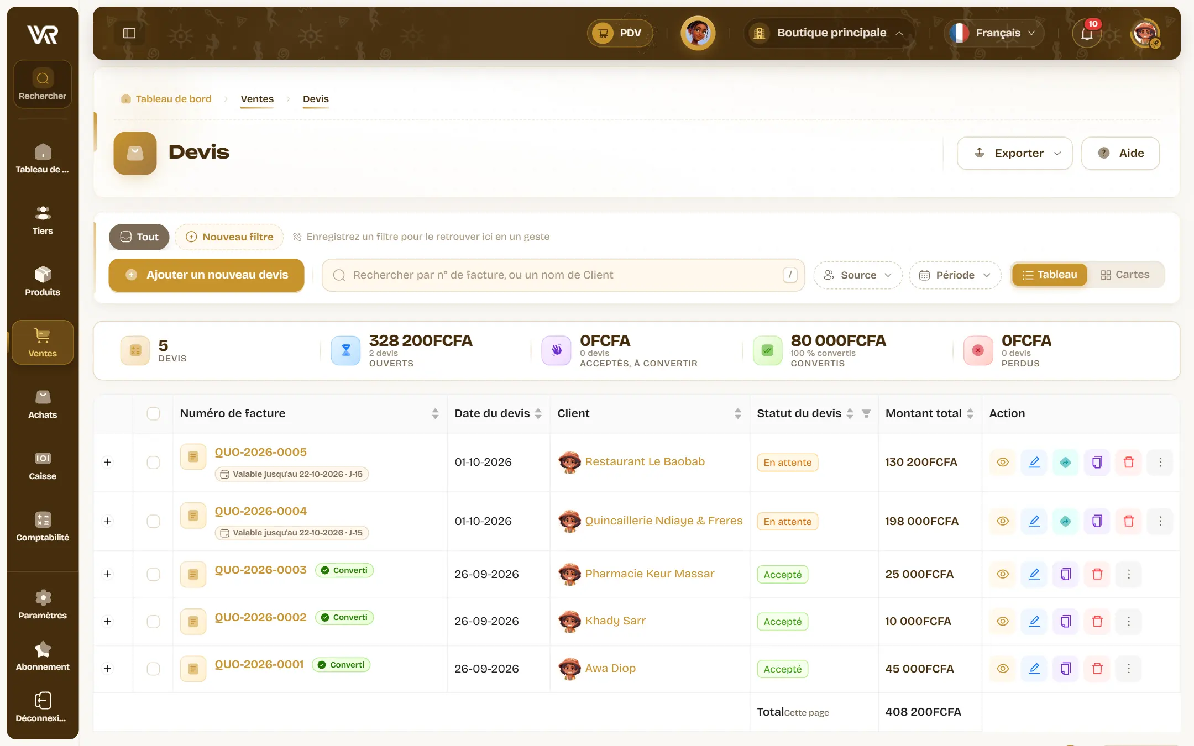This screenshot has height=746, width=1194.
Task: Open Abonnement in the sidebar
Action: pos(43,656)
